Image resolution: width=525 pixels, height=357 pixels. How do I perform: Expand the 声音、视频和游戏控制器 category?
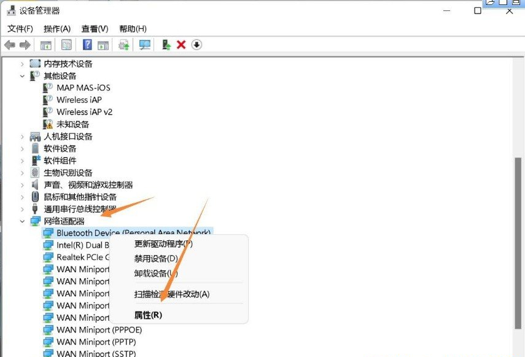coord(22,184)
